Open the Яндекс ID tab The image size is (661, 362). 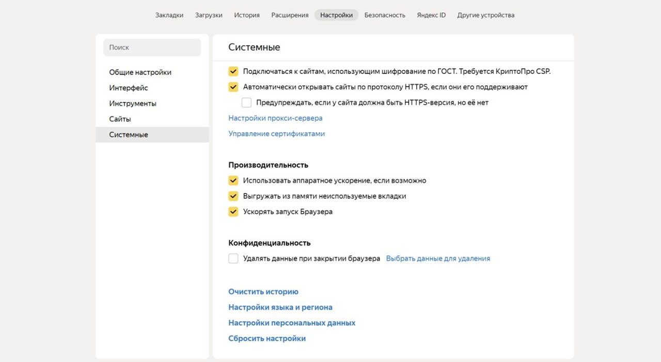(431, 15)
